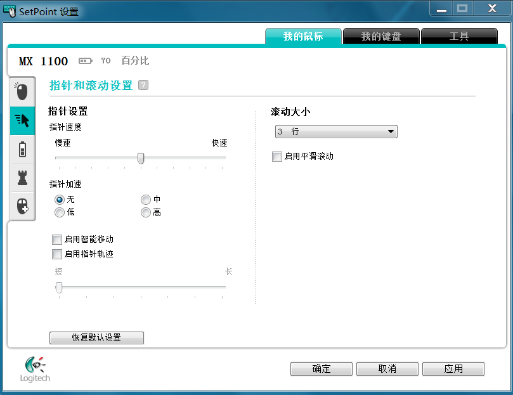Click the 快速 speed label
Viewport: 513px width, 395px height.
click(219, 143)
